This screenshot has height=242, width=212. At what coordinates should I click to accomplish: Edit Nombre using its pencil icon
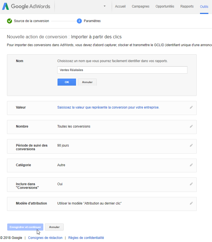pos(191,126)
